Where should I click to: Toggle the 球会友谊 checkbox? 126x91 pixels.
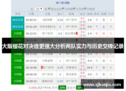click(49, 8)
